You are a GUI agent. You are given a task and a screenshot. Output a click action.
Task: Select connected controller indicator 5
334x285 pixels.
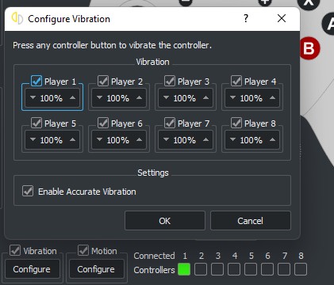[251, 269]
